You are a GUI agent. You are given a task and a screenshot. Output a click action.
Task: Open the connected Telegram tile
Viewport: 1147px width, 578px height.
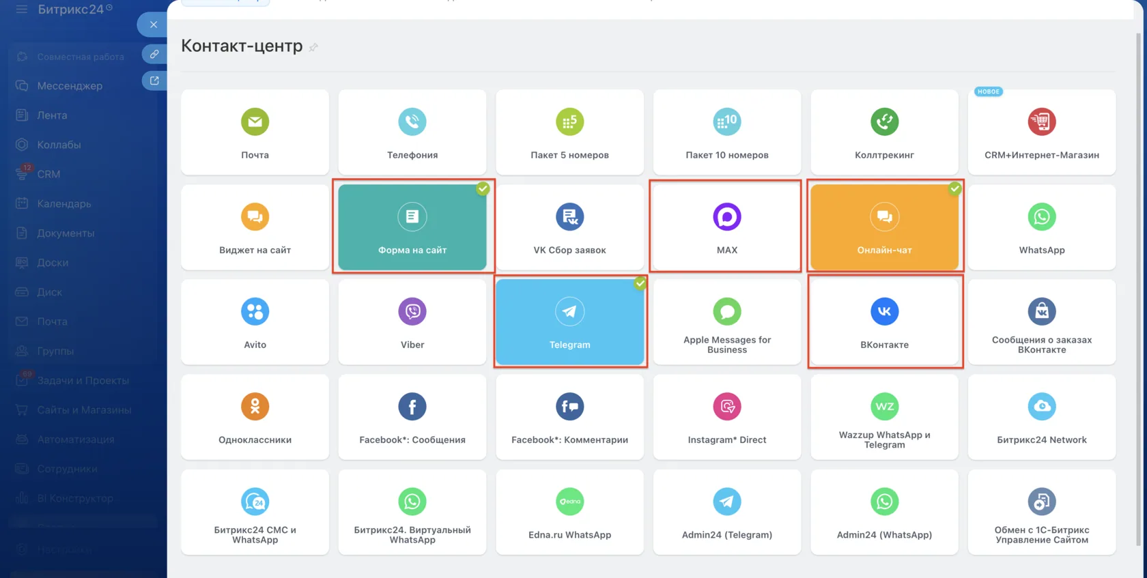[569, 321]
